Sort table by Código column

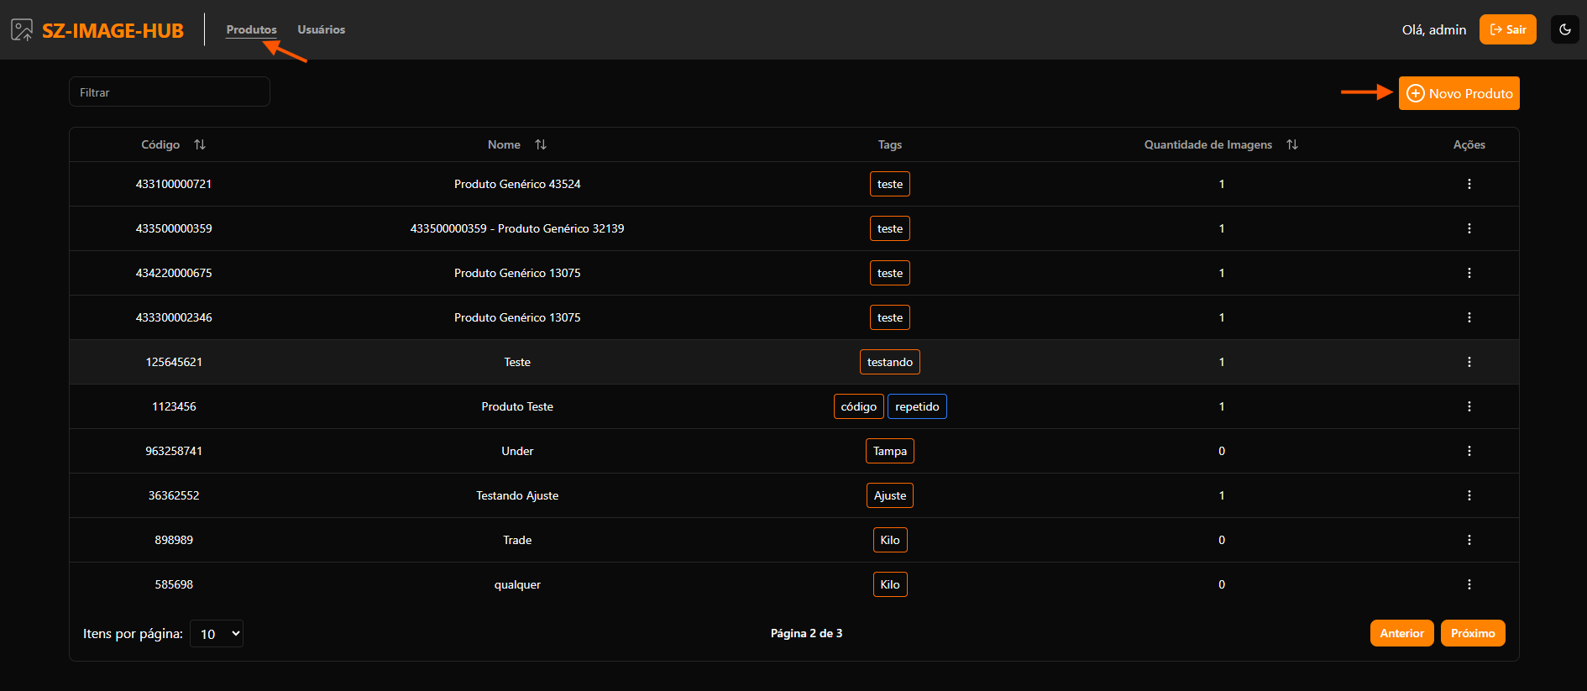tap(200, 144)
